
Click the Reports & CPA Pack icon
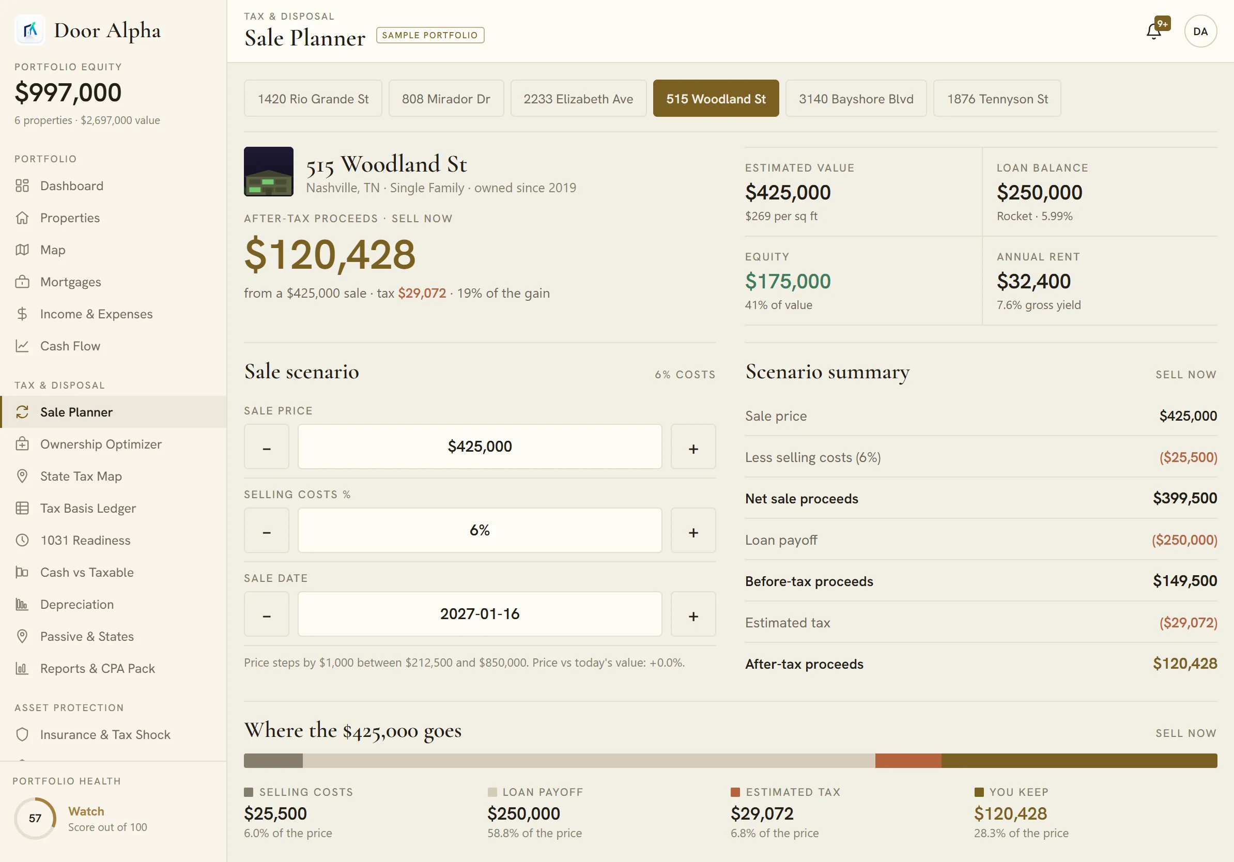click(22, 669)
